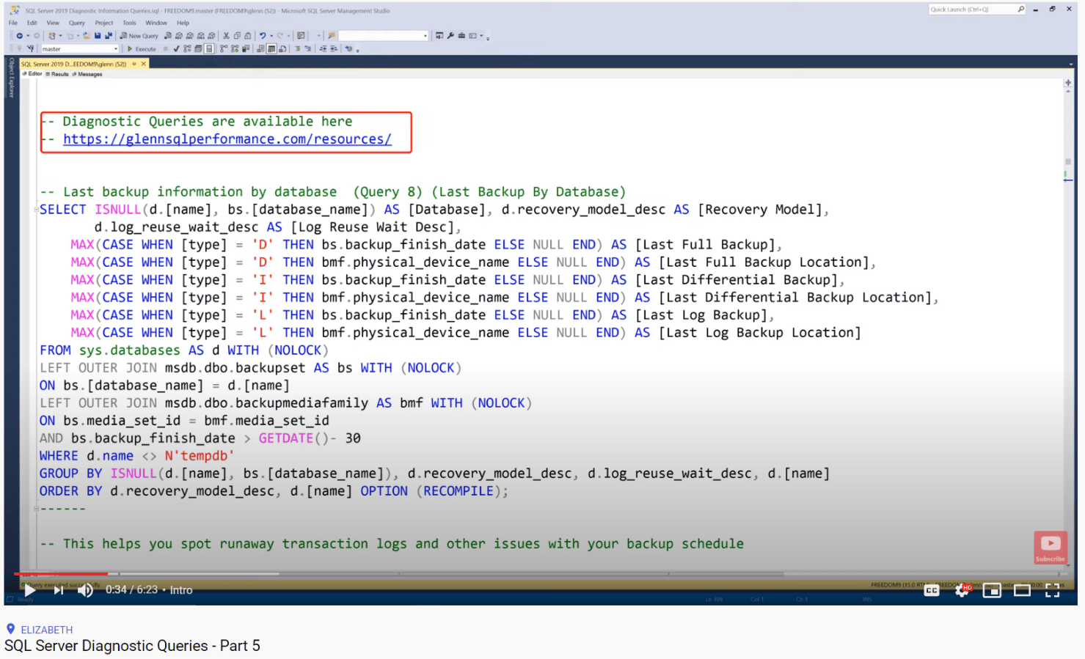Viewport: 1085px width, 659px height.
Task: Skip to the next video
Action: coord(59,590)
